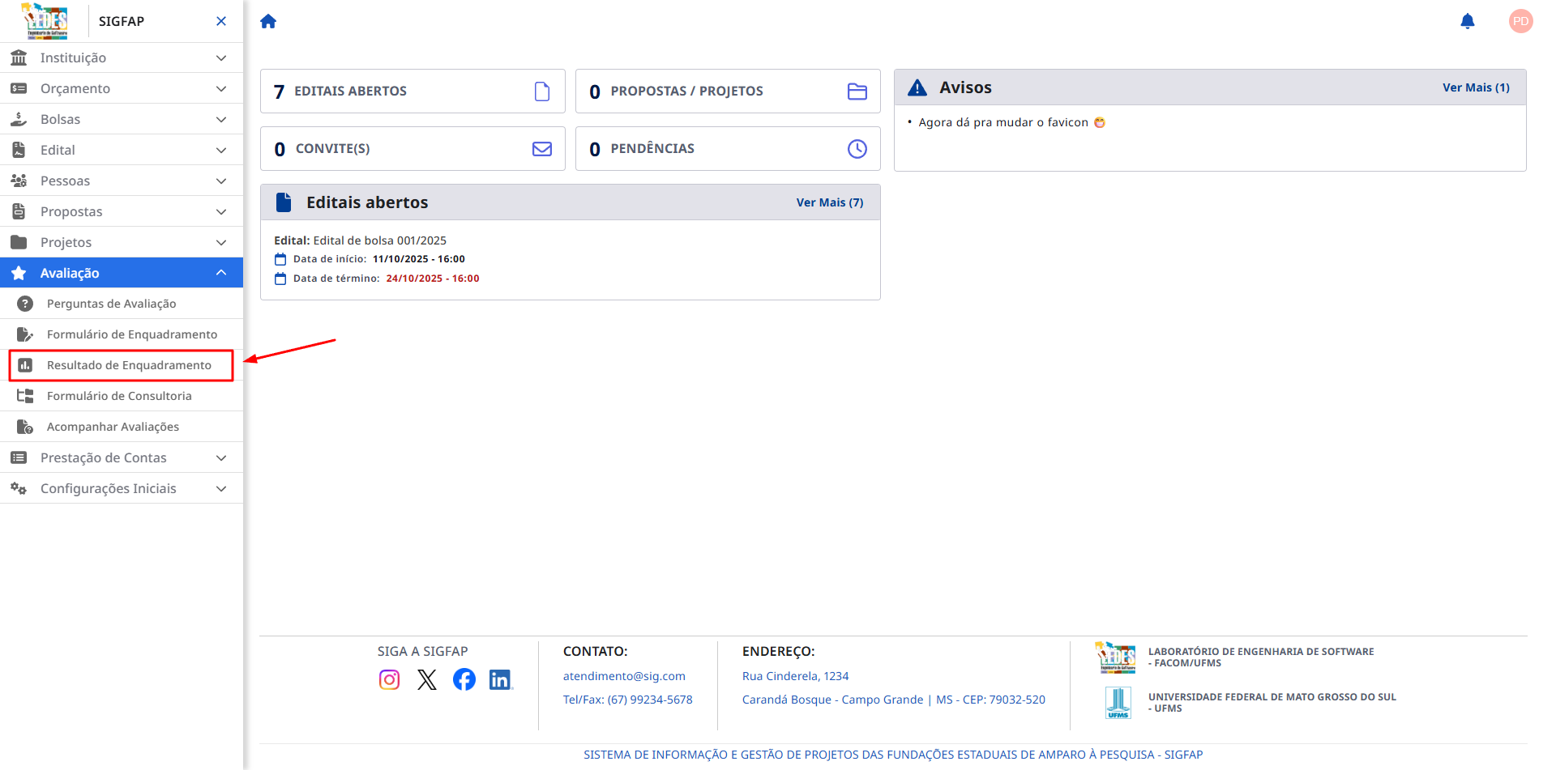Click the home icon in top bar
1556x770 pixels.
pos(268,22)
